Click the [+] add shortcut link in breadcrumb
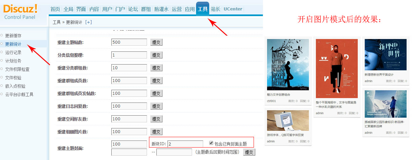Screen dimensions: 412x160 point(88,22)
